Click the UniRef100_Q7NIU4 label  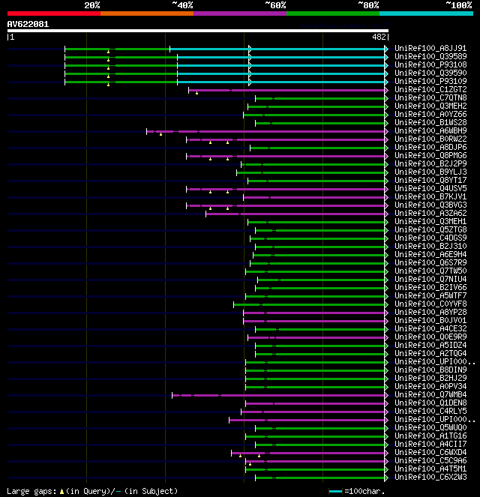pyautogui.click(x=430, y=280)
